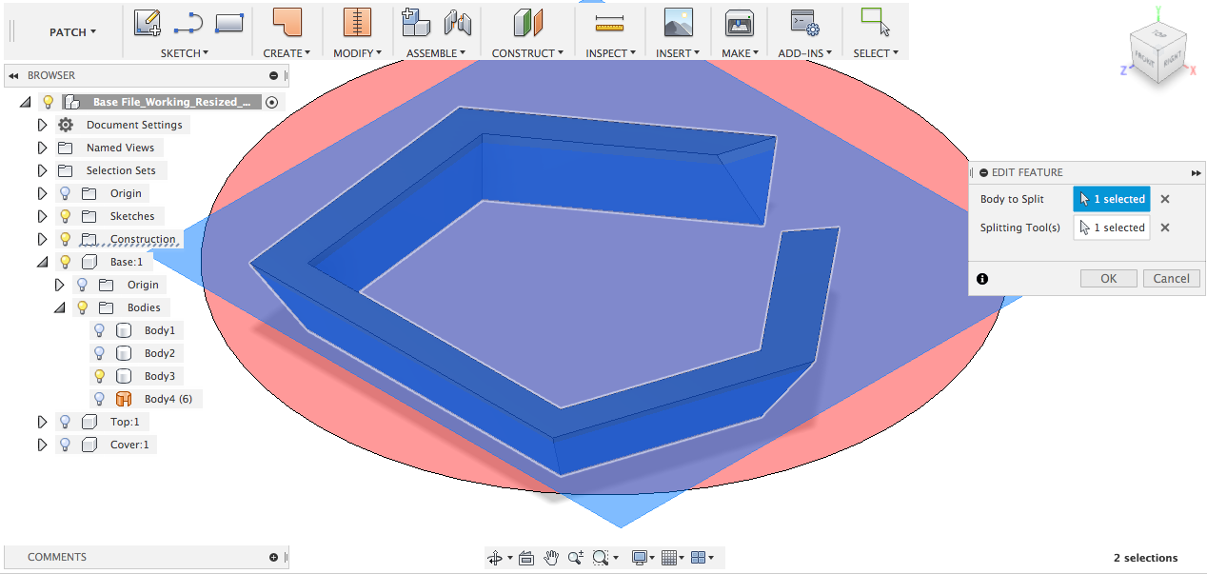Click the Look At icon

pos(526,558)
